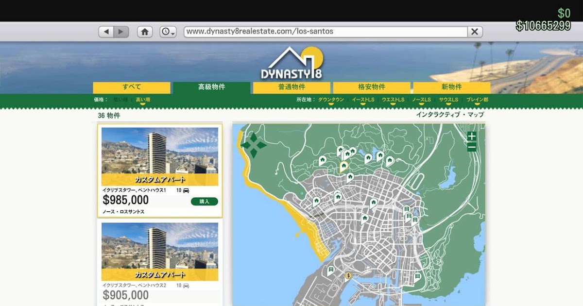Switch to the 格安物件 tab

[x=372, y=87]
